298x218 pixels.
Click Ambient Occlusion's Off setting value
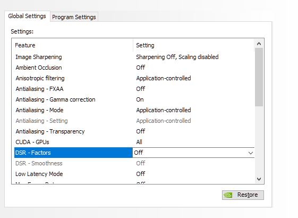pyautogui.click(x=140, y=68)
